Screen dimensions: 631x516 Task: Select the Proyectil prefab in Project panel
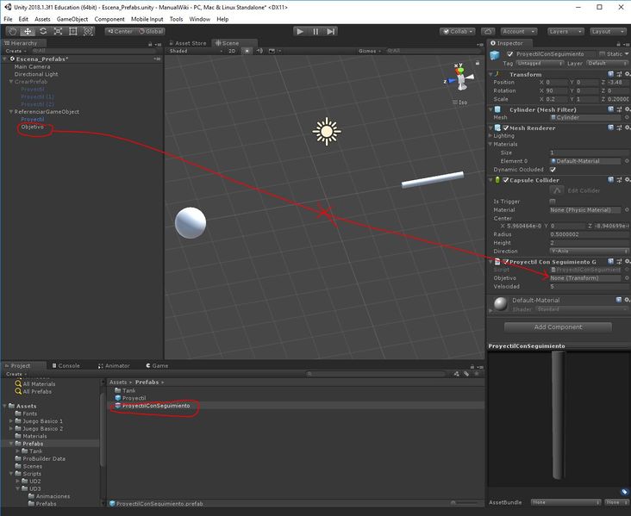coord(134,398)
